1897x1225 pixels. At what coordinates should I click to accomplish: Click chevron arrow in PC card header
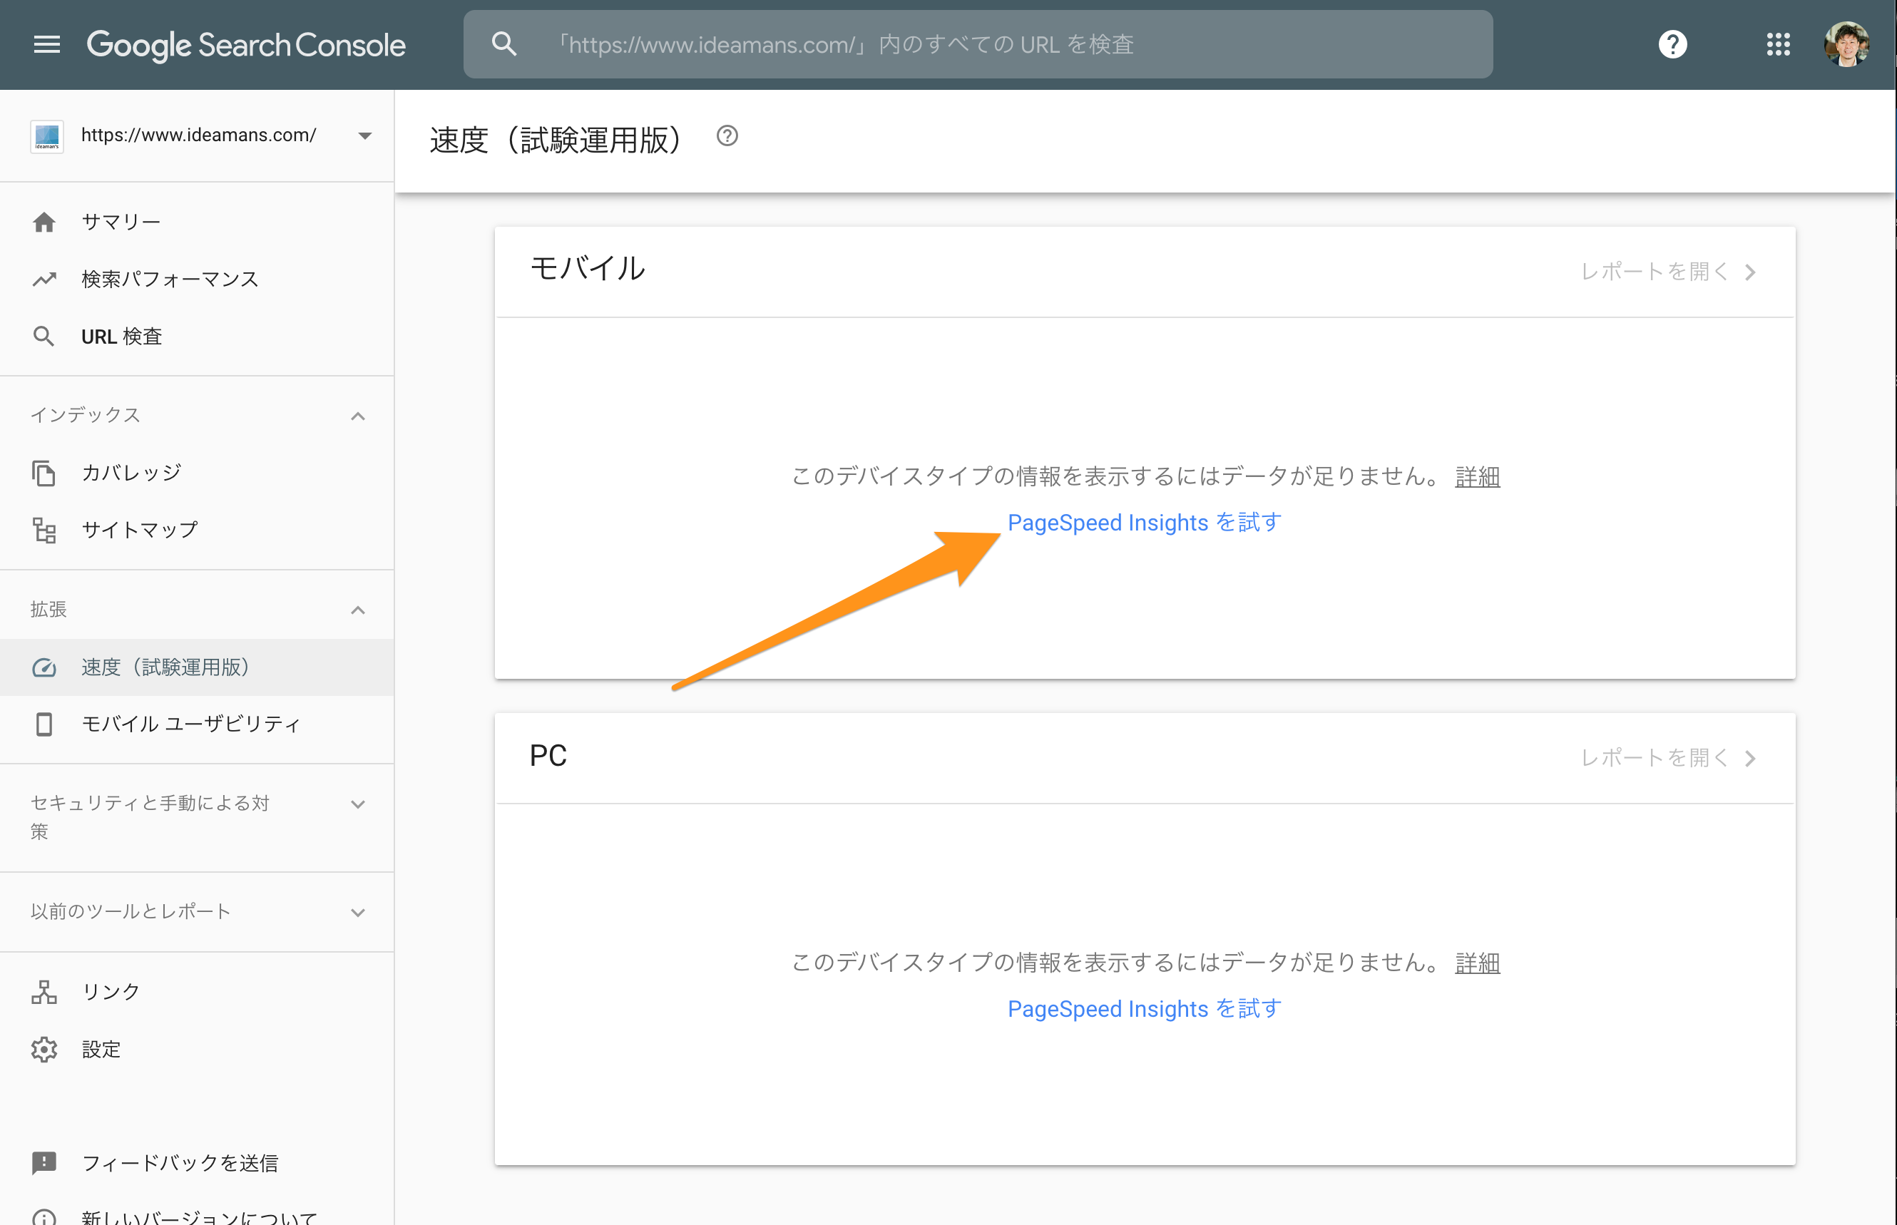point(1749,758)
